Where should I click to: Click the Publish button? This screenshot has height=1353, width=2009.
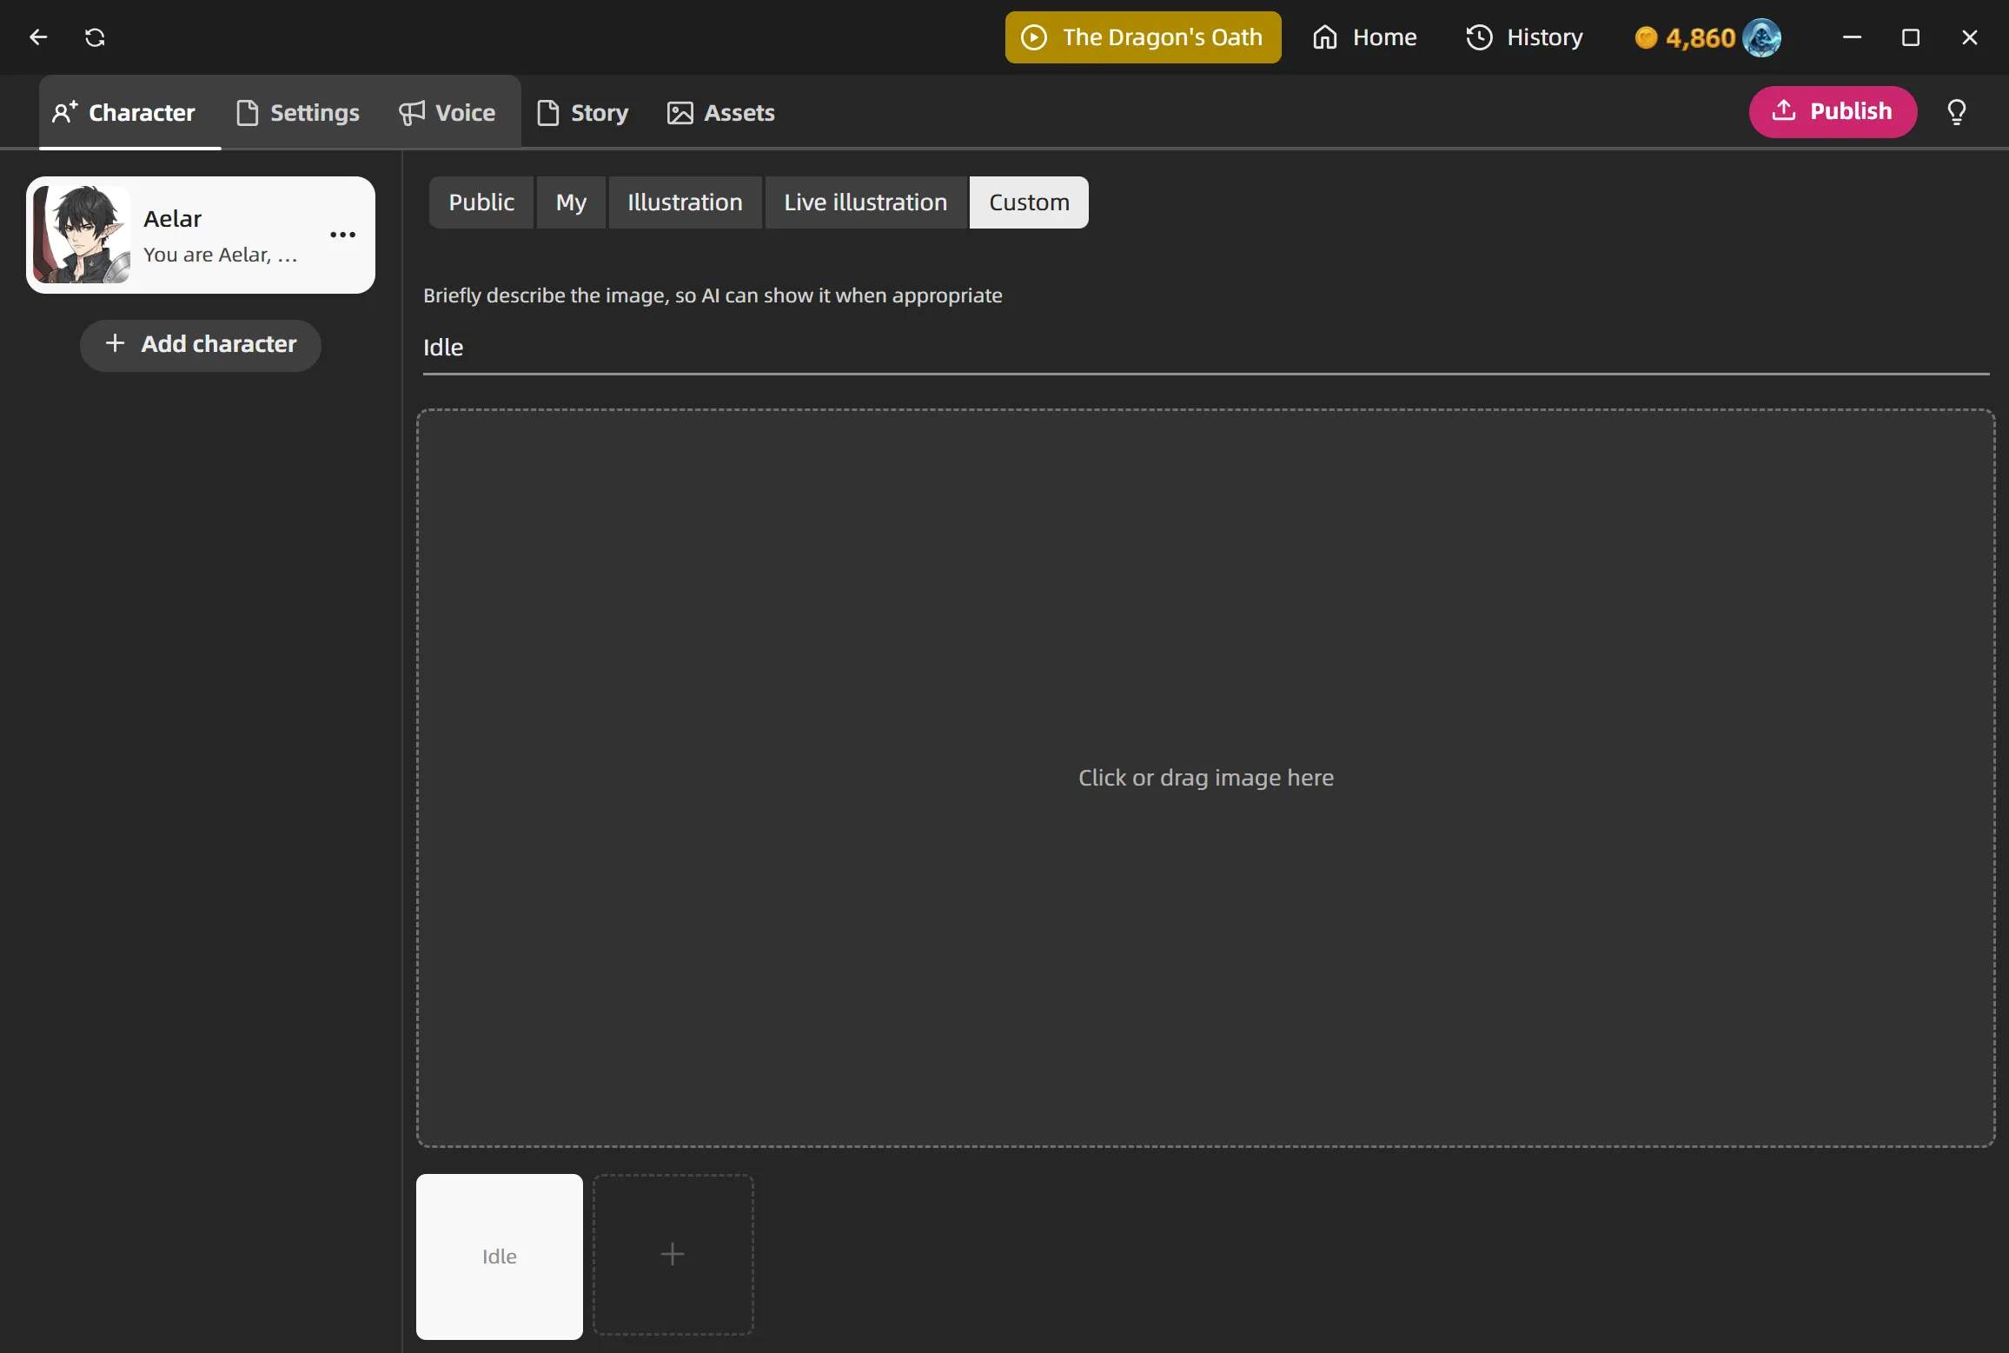(x=1833, y=111)
